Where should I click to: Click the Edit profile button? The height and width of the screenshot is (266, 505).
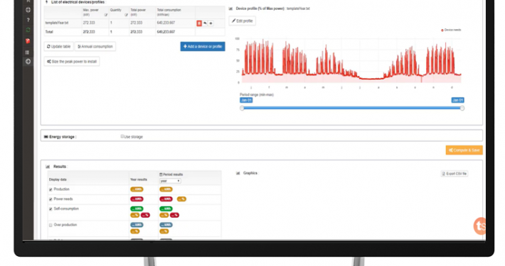tap(243, 21)
